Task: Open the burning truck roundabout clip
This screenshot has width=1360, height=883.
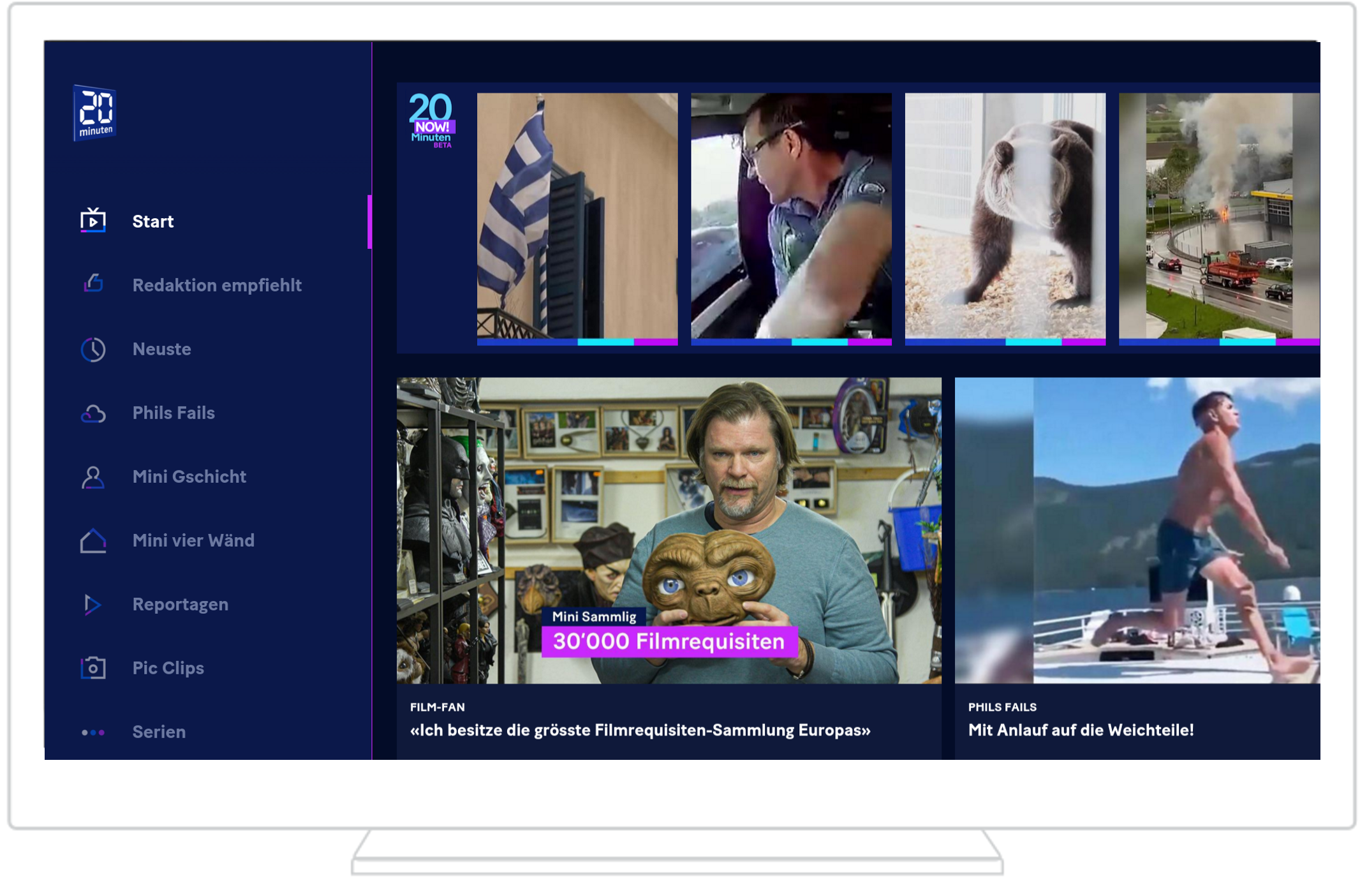Action: click(1218, 215)
